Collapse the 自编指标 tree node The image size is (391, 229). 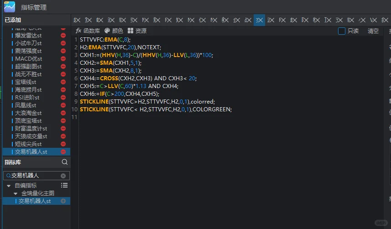[x=9, y=186]
